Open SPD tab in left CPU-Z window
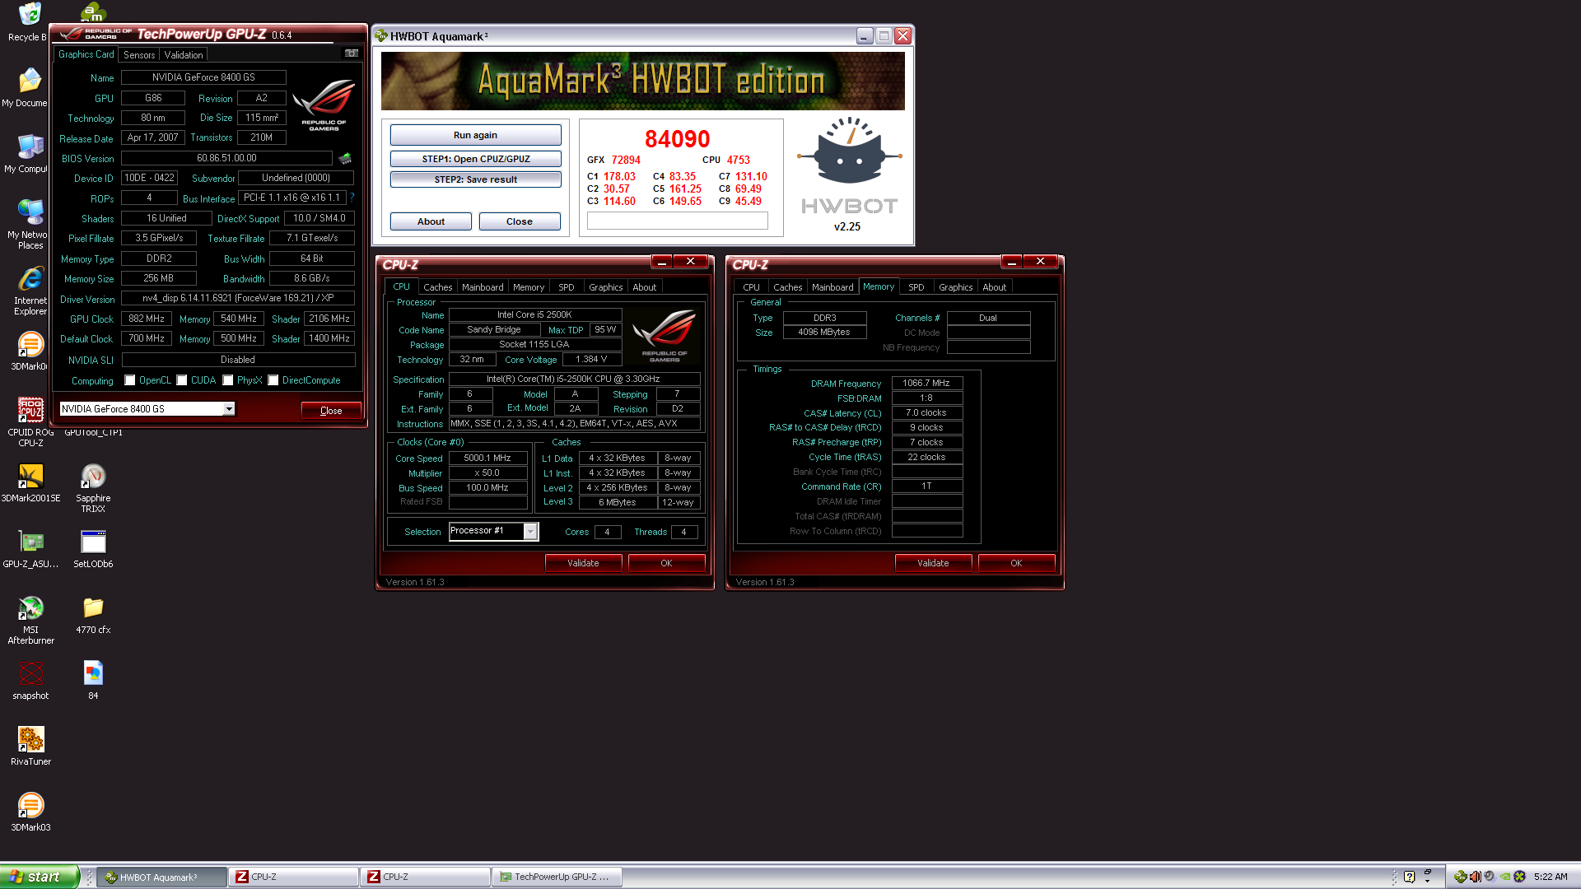 (567, 287)
